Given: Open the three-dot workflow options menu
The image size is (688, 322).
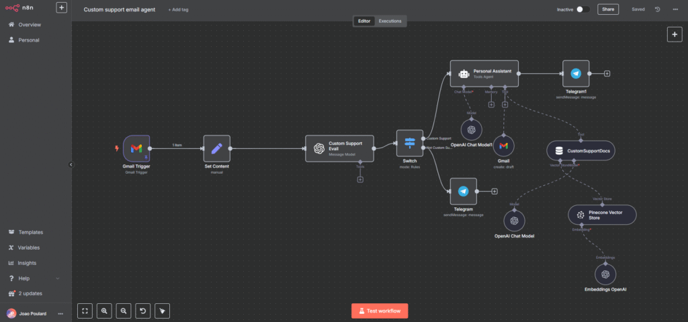Looking at the screenshot, I should point(675,9).
